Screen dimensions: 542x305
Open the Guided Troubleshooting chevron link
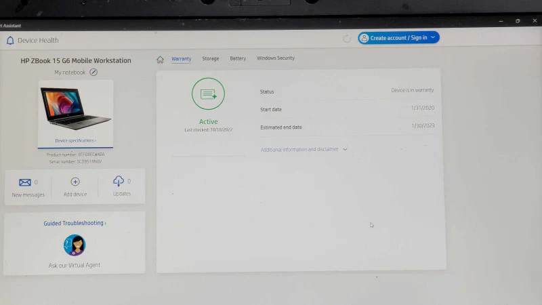(75, 224)
